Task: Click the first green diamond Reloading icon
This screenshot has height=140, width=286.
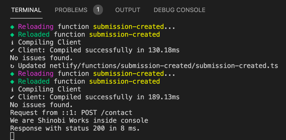Action: click(x=12, y=27)
